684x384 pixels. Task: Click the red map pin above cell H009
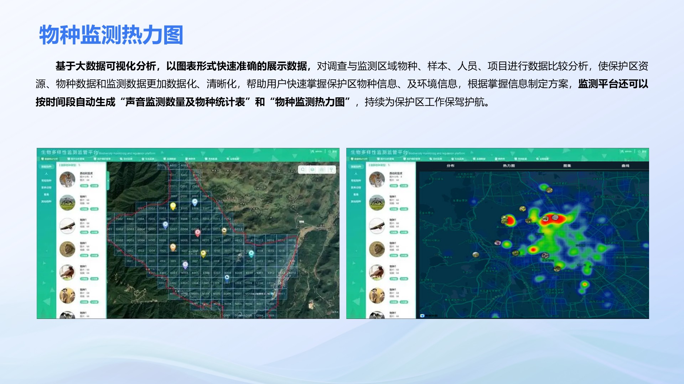click(197, 232)
